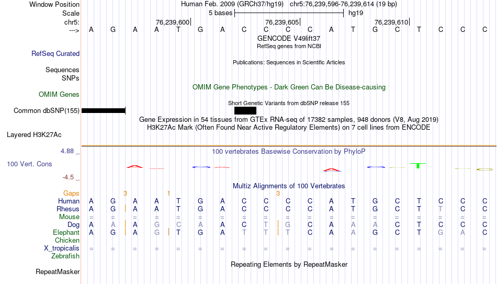Click the 5 bases scale bar
This screenshot has height=284, width=497.
289,13
